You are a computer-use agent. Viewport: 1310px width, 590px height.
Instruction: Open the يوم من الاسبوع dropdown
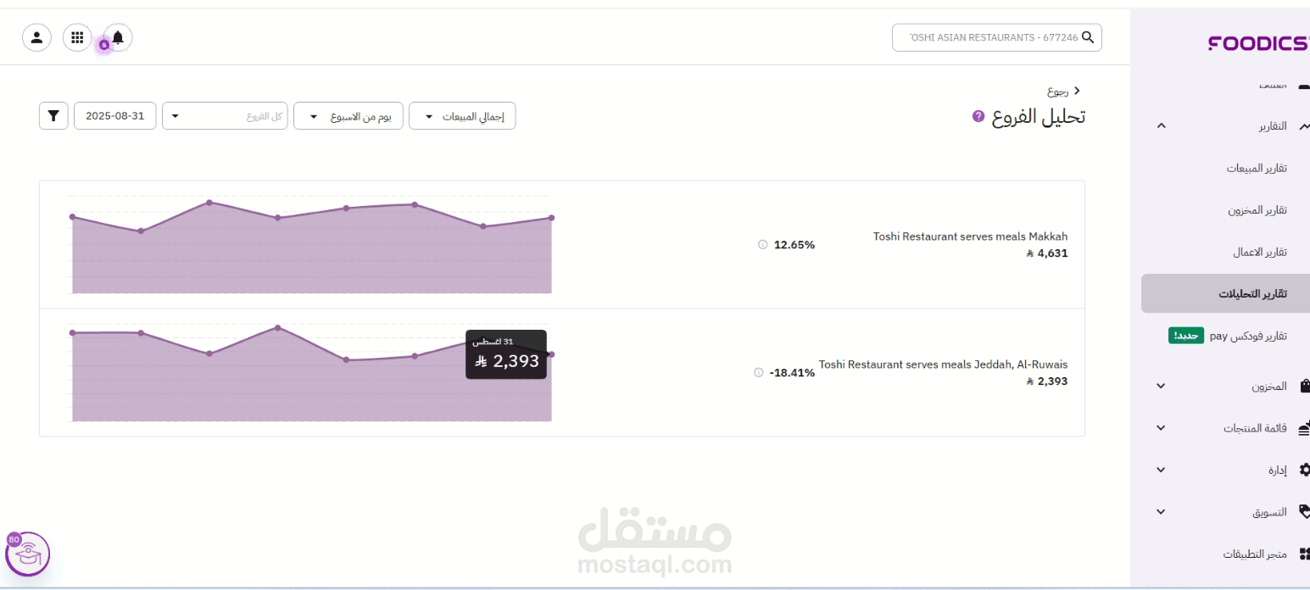point(348,116)
